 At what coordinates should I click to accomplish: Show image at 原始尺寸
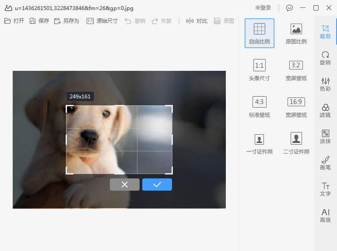[x=102, y=21]
